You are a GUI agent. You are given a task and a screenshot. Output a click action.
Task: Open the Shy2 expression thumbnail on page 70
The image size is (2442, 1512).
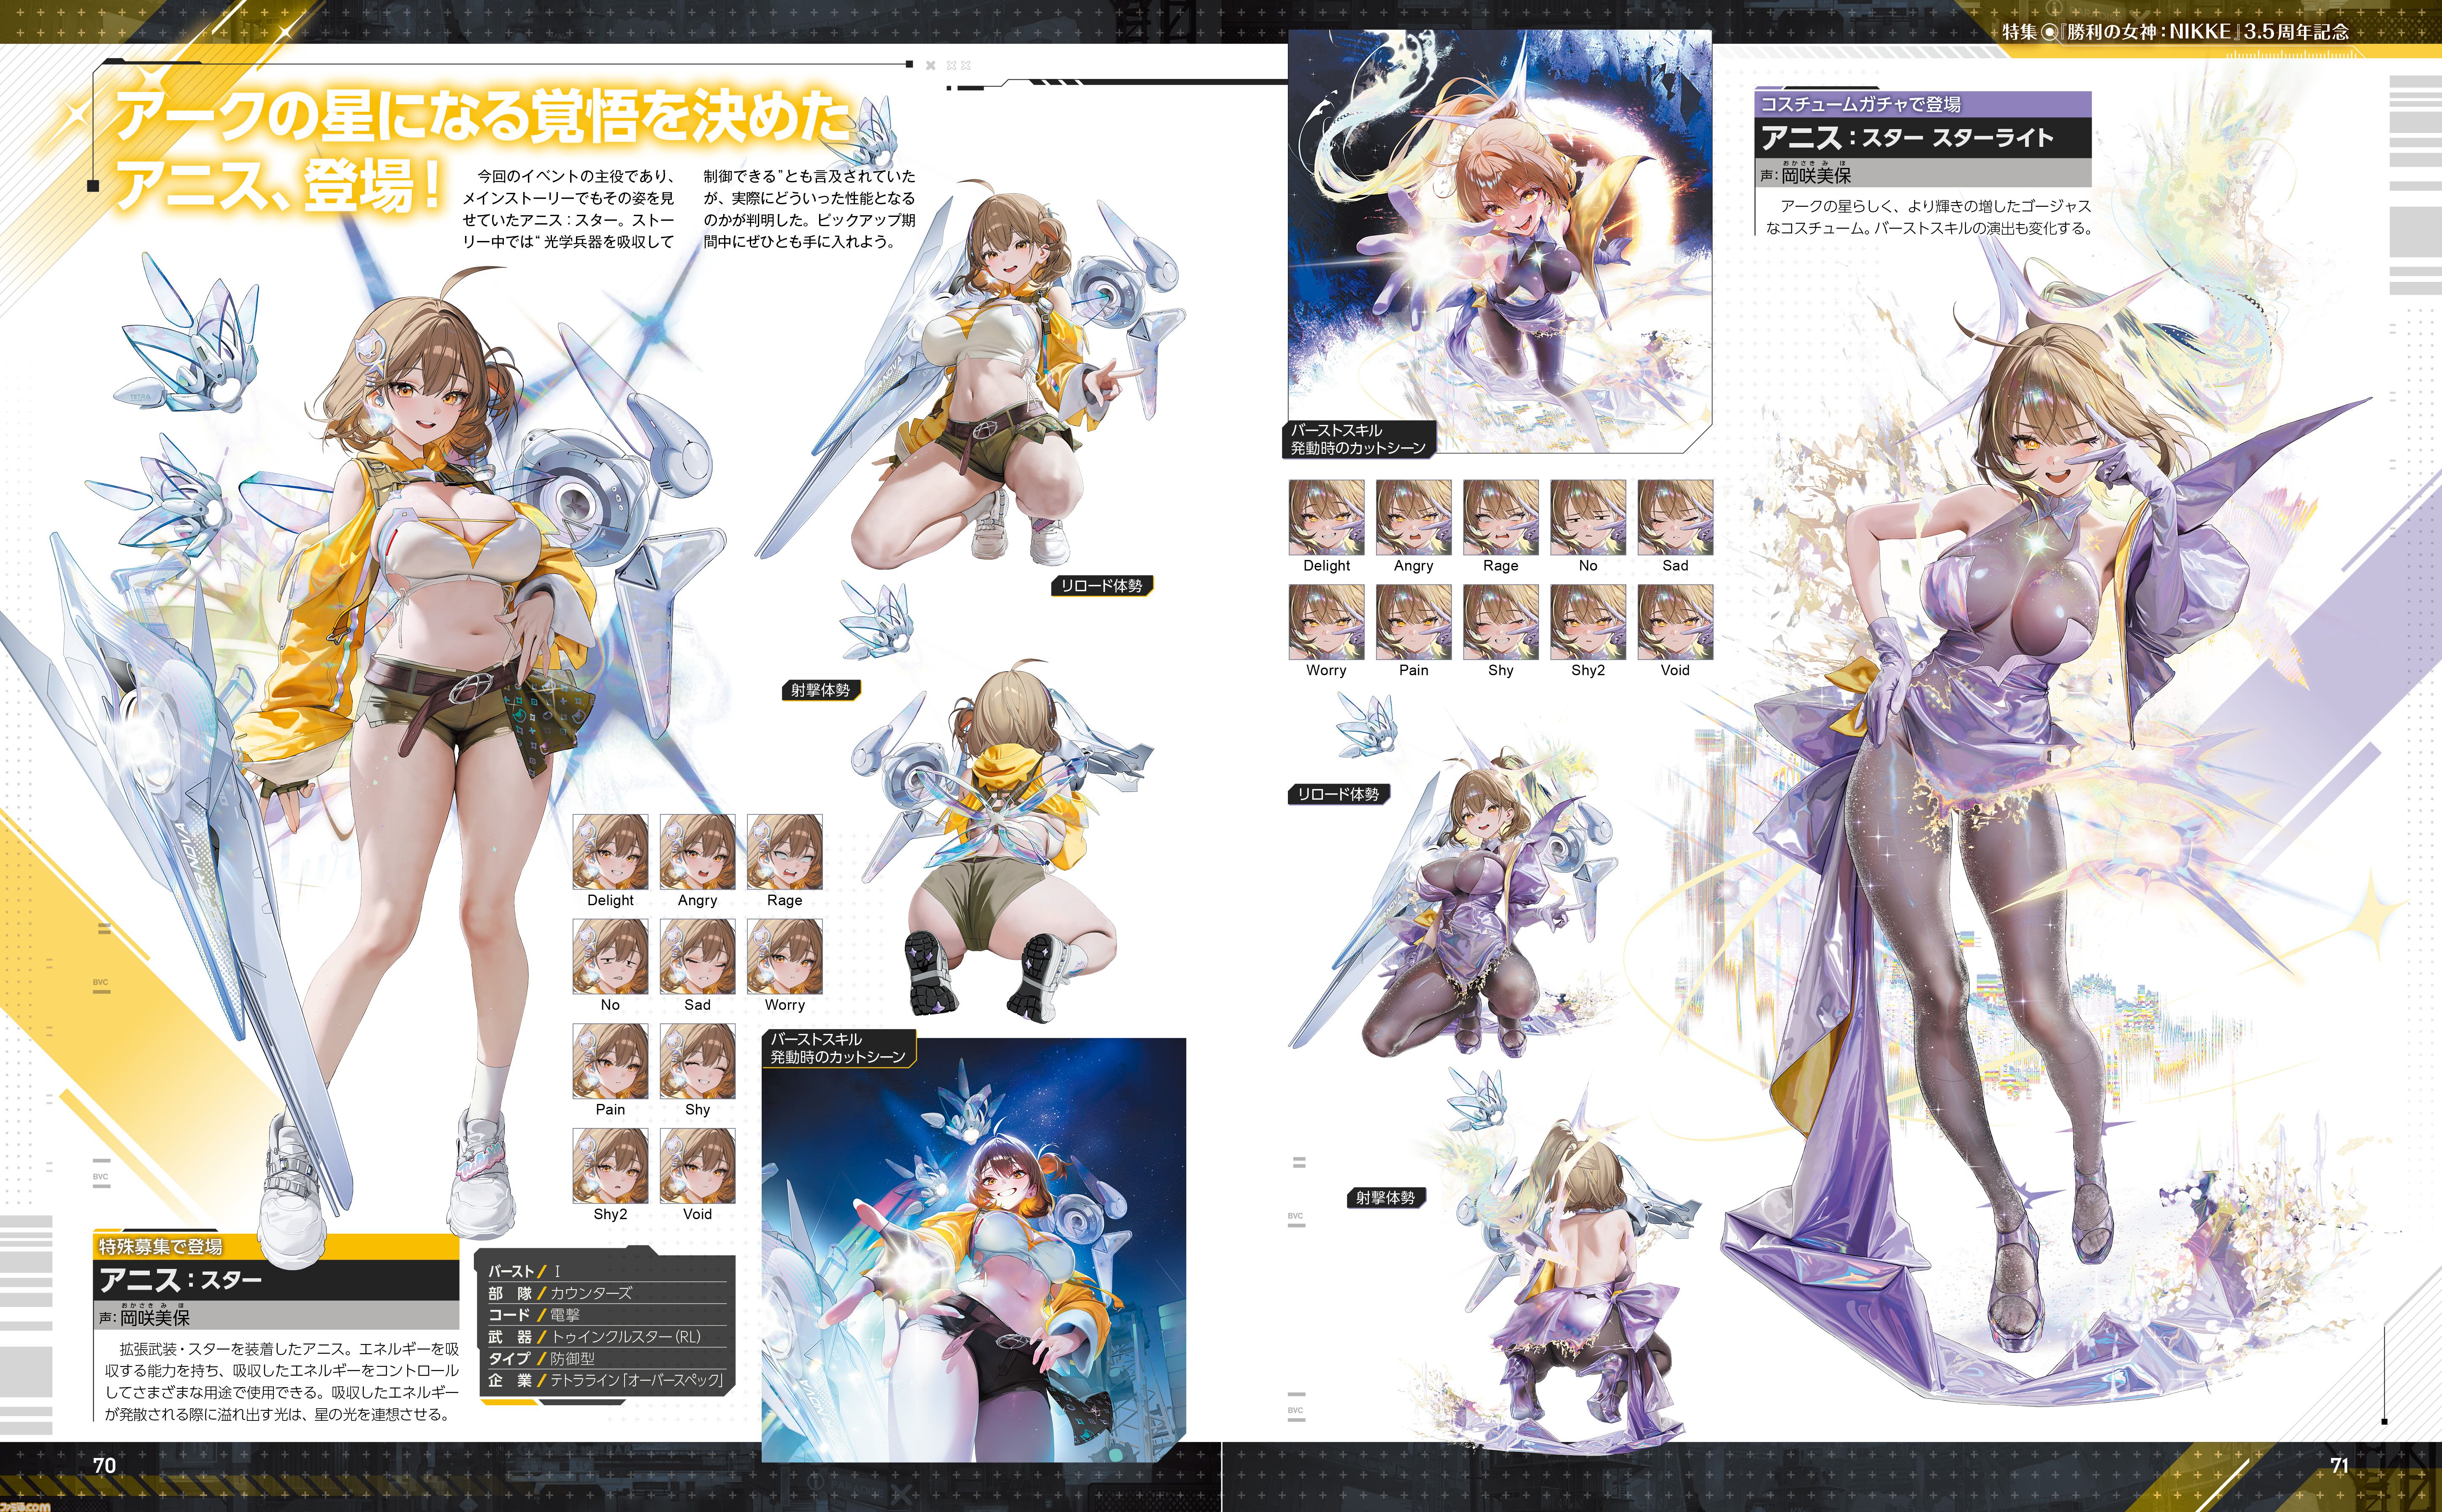pos(610,1166)
